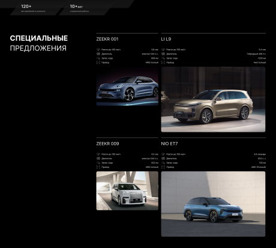Click the speedometer icon under LI L9
This screenshot has height=248, width=276.
[163, 50]
